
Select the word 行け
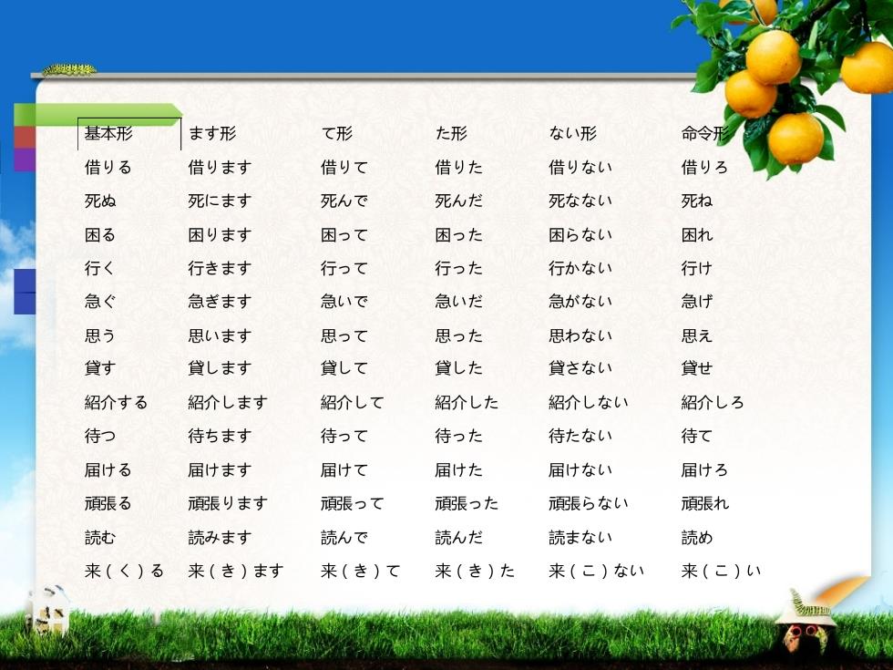(697, 268)
